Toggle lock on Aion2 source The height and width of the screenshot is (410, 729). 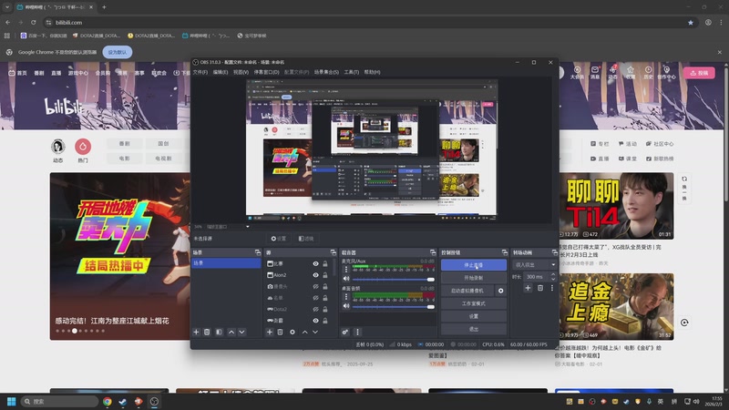[x=325, y=275]
